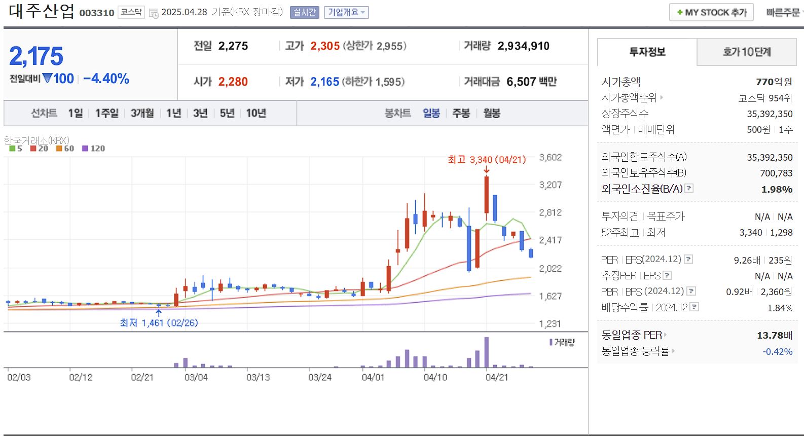Click the 외국인보유주식수 value 700,783
Viewport: 804px width, 436px height.
pyautogui.click(x=776, y=173)
